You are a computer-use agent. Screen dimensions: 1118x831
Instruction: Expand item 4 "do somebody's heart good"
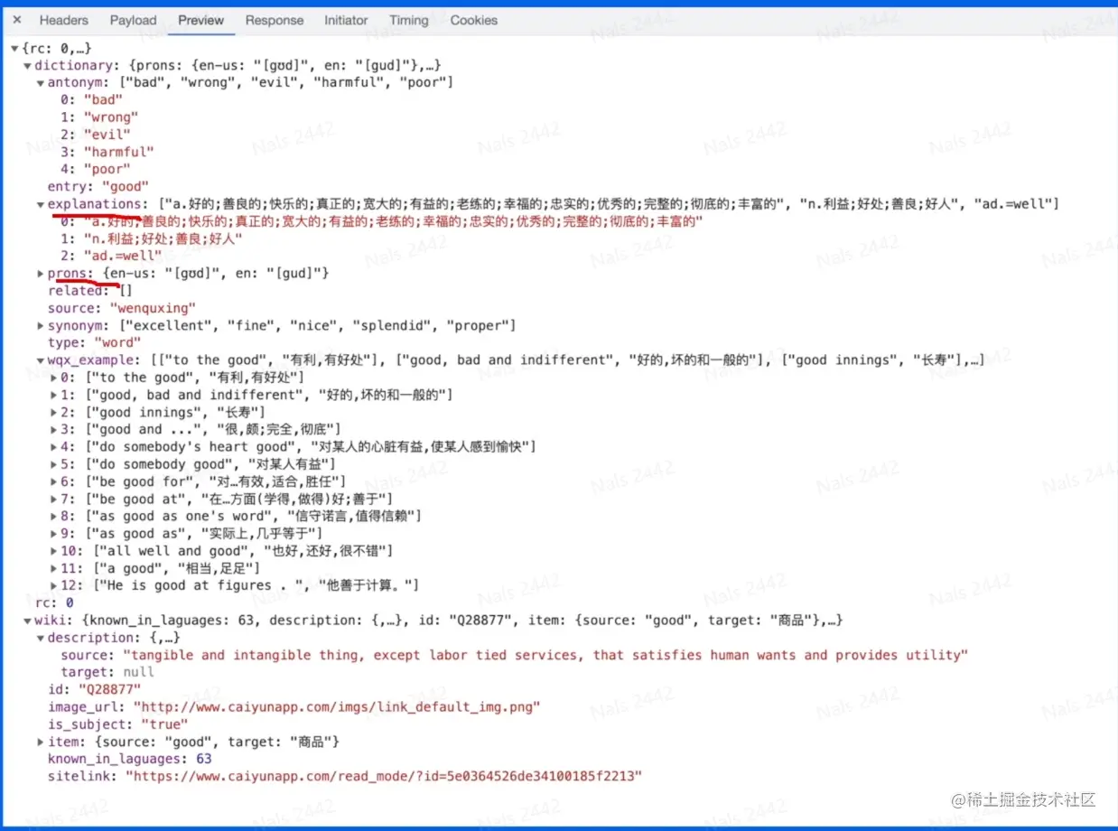click(x=53, y=446)
